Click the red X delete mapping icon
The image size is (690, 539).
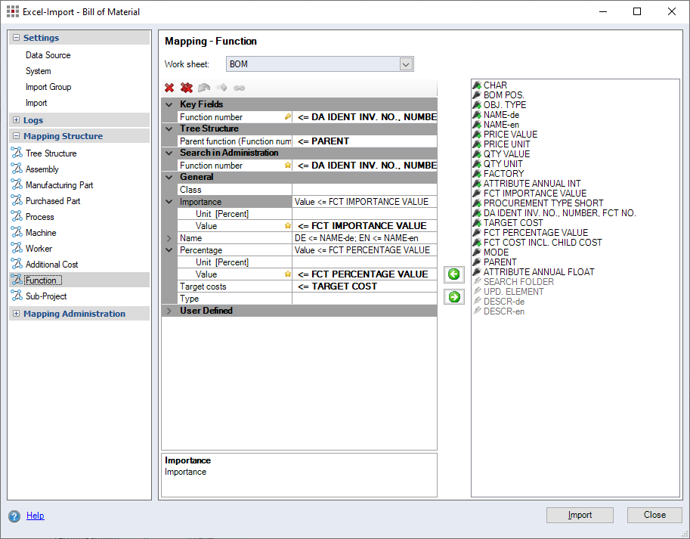click(169, 88)
